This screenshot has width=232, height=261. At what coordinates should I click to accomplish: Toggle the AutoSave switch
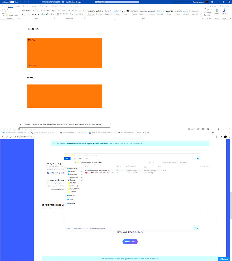pos(12,2)
